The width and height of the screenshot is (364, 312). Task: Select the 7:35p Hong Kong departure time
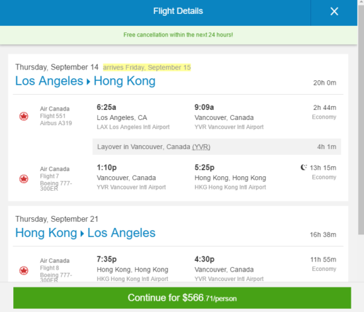(x=107, y=259)
